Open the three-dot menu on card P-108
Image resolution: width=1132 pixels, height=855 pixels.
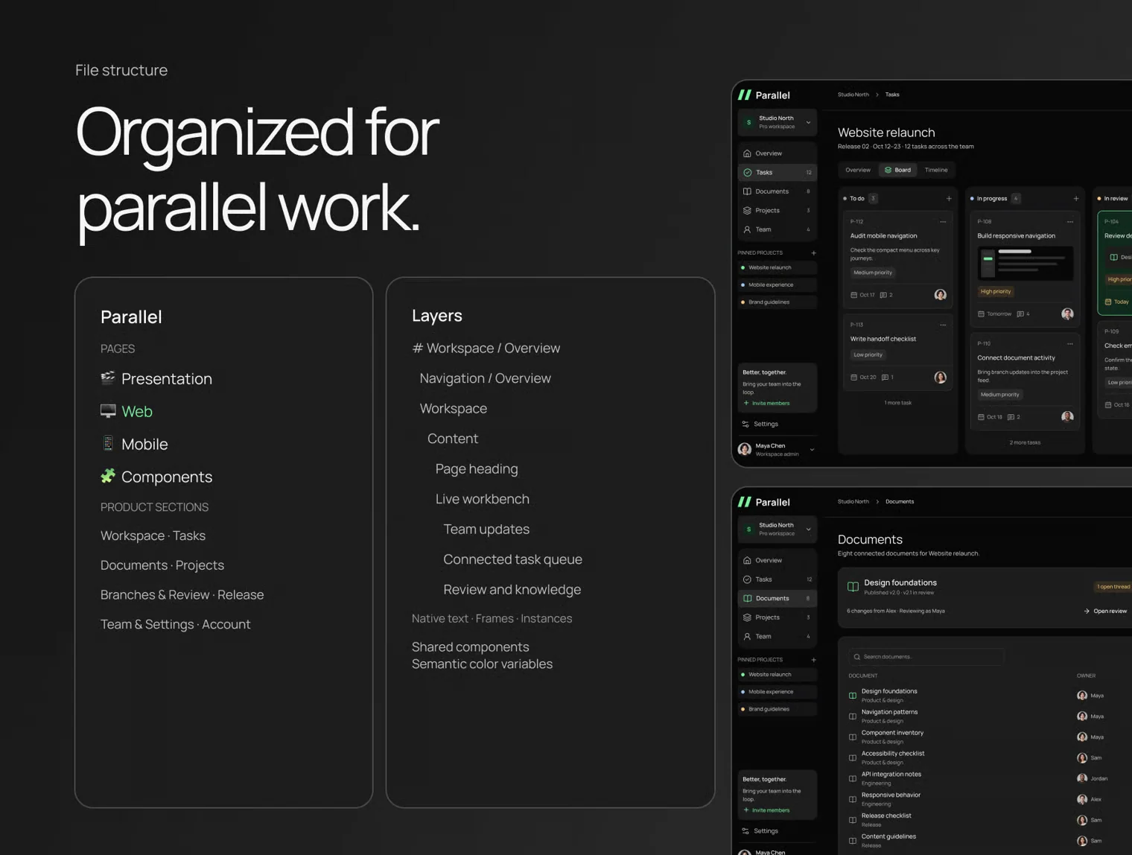[1070, 222]
